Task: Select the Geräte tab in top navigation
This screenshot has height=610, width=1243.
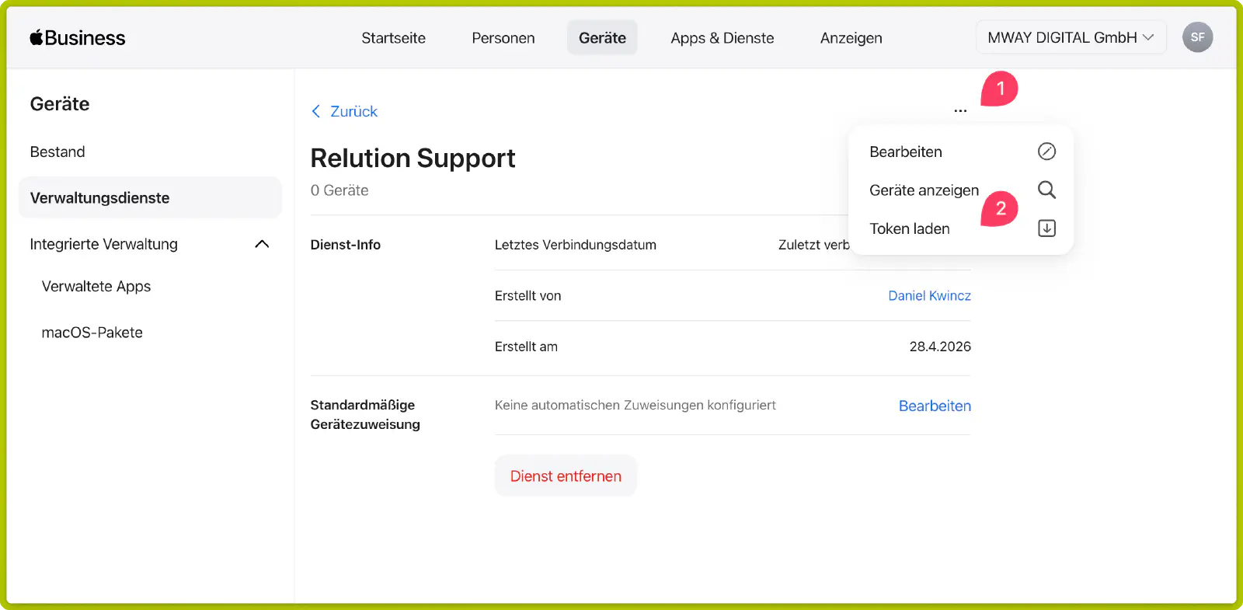Action: point(602,38)
